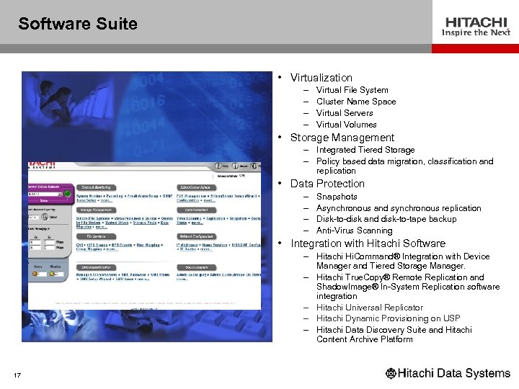This screenshot has height=389, width=519.
Task: Open the Admin Guide pdf link
Action: pyautogui.click(x=192, y=274)
